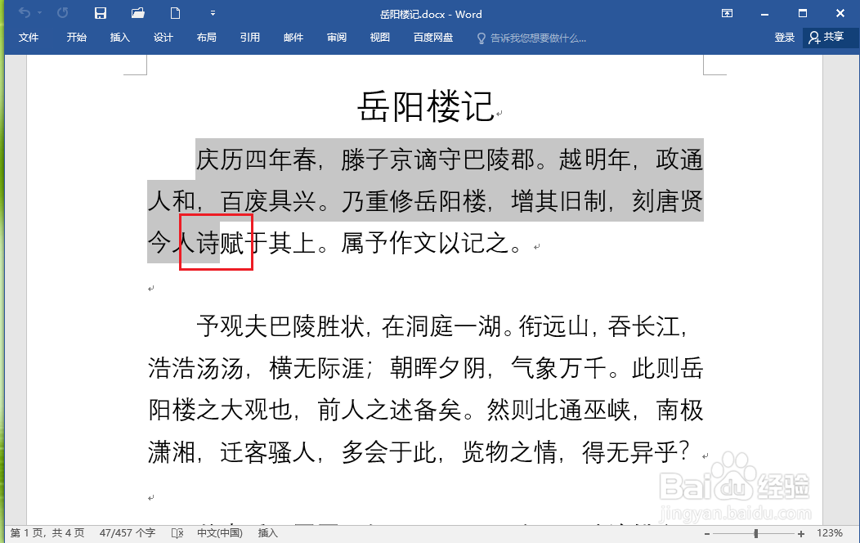The height and width of the screenshot is (543, 860).
Task: Open zoom dialog via 123% level
Action: pyautogui.click(x=829, y=533)
